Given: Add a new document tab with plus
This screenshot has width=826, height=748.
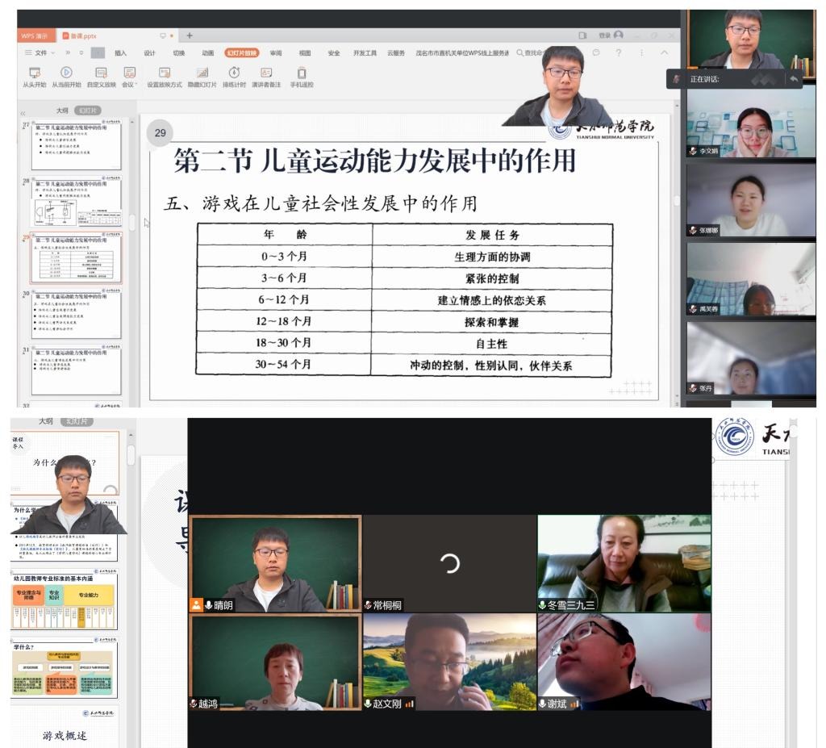Looking at the screenshot, I should coord(190,36).
